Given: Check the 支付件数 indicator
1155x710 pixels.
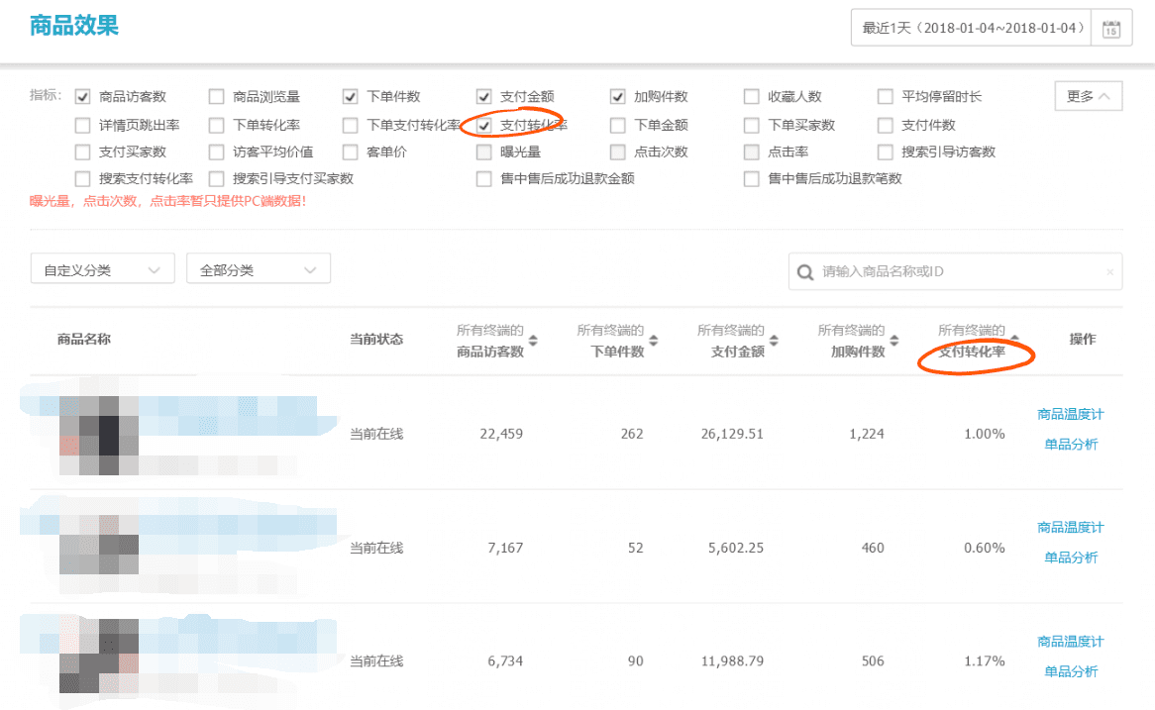Looking at the screenshot, I should click(886, 125).
